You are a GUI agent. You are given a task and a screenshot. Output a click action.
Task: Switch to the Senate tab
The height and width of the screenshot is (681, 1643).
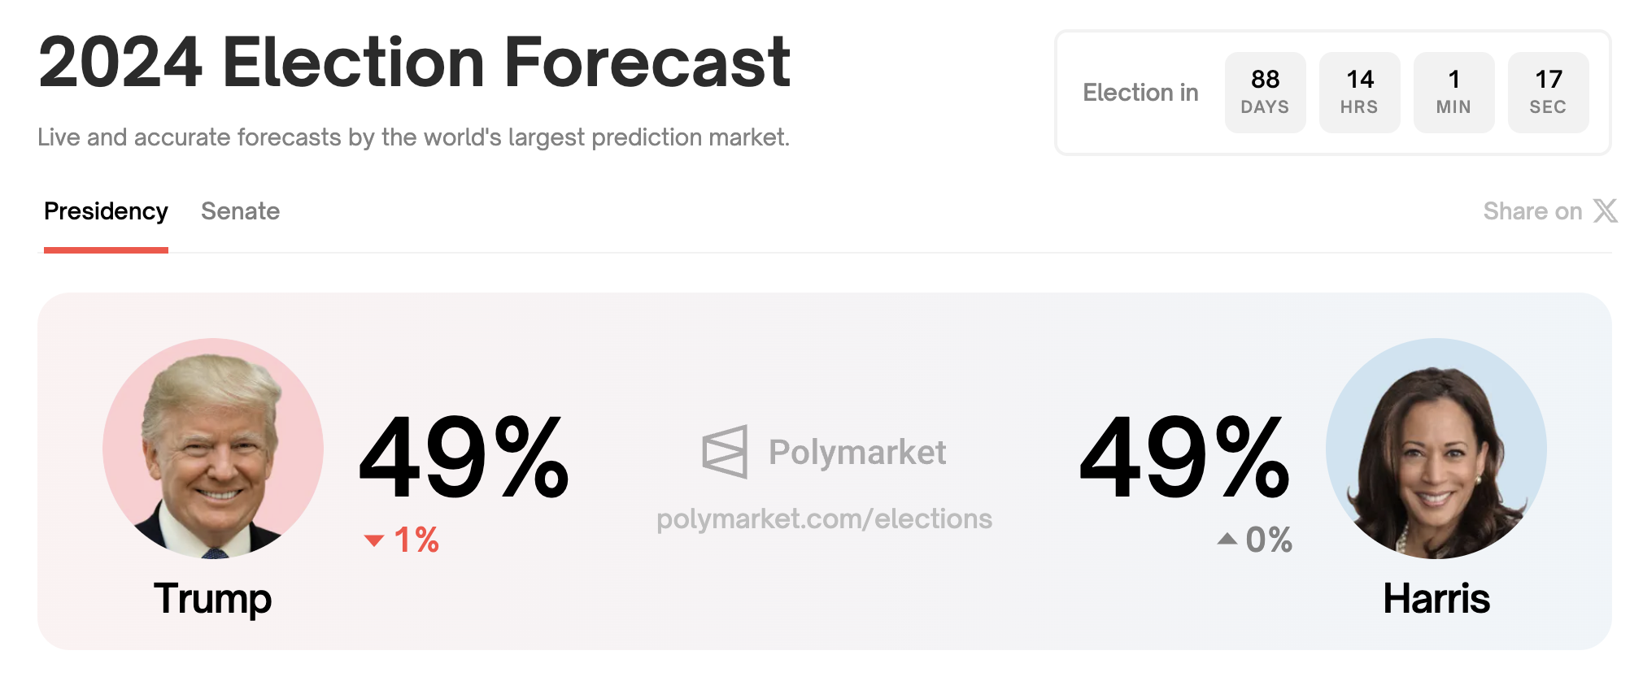click(x=240, y=211)
